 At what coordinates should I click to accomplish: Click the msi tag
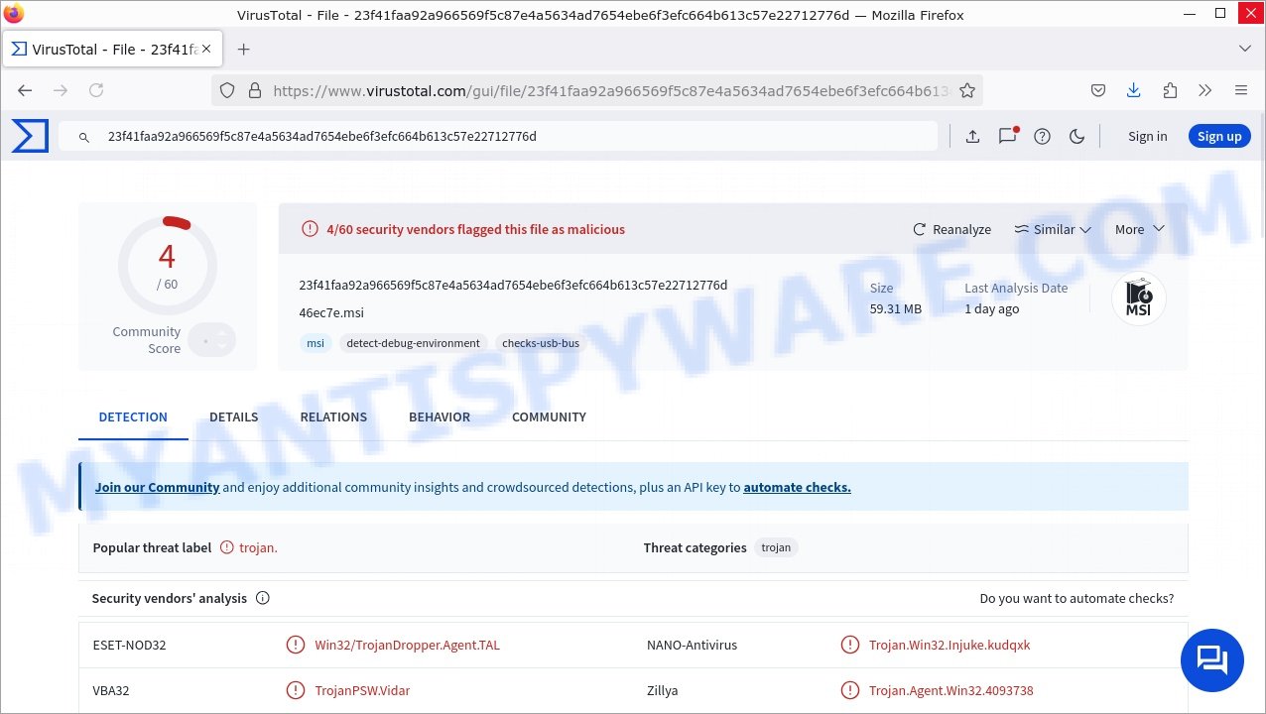click(316, 343)
